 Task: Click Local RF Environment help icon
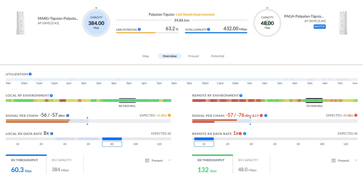point(51,95)
